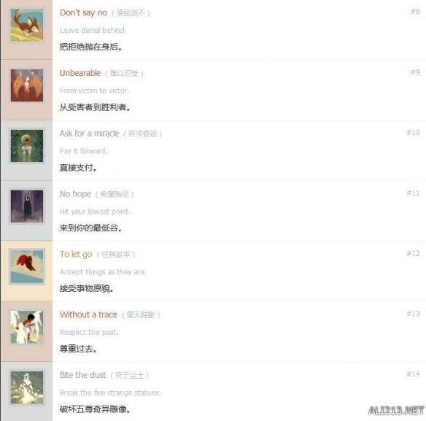Click the dark hooded figure No hope icon

27,206
